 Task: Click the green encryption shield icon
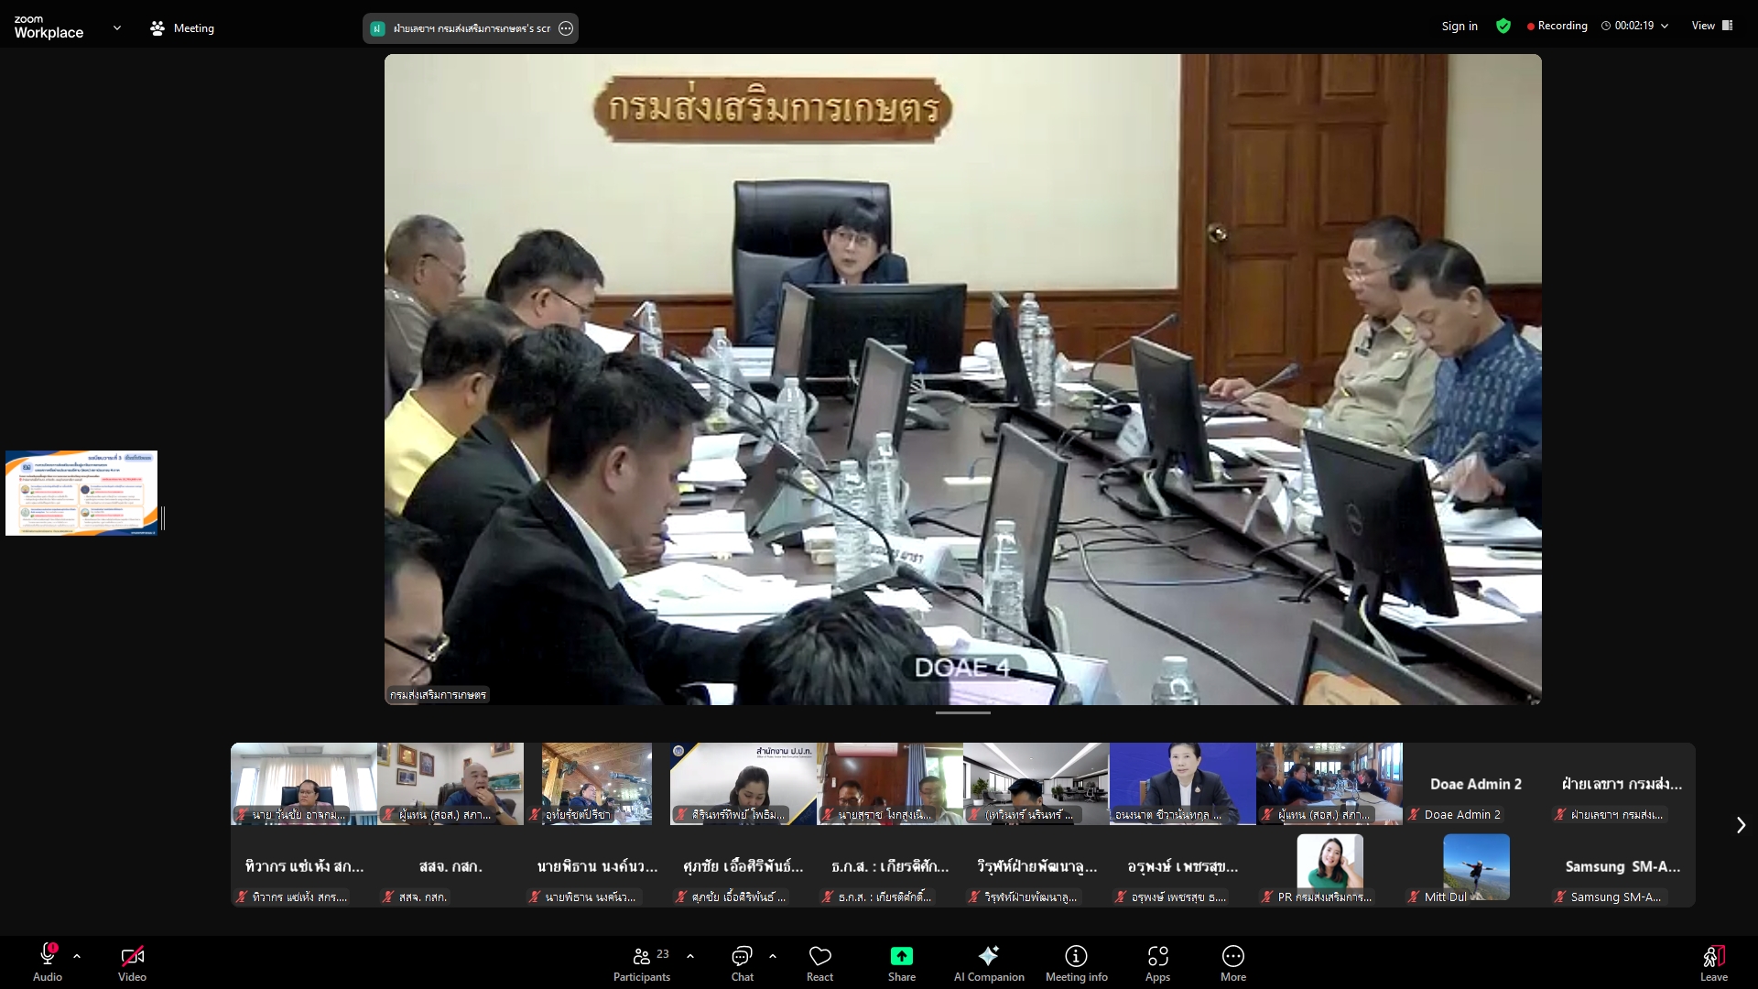click(1503, 26)
